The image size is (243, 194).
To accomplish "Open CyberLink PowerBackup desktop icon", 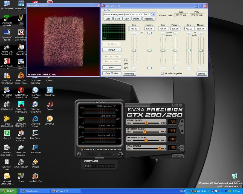I will [x=7, y=78].
